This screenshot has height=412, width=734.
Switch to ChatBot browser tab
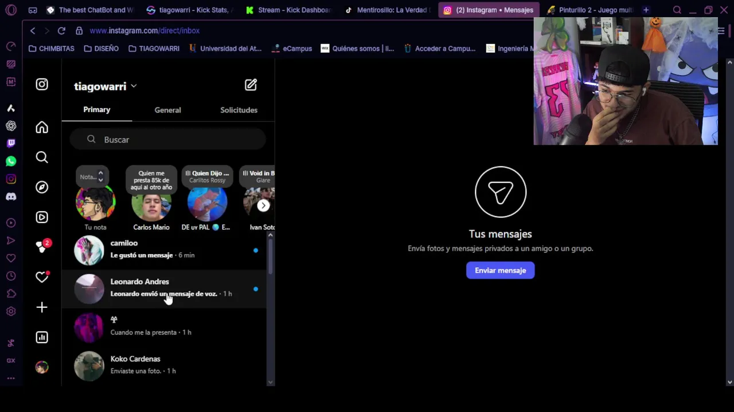click(x=90, y=10)
